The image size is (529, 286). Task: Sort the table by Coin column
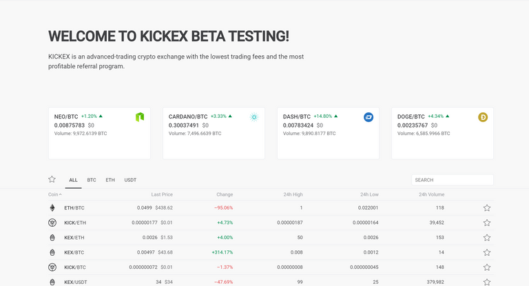(54, 194)
